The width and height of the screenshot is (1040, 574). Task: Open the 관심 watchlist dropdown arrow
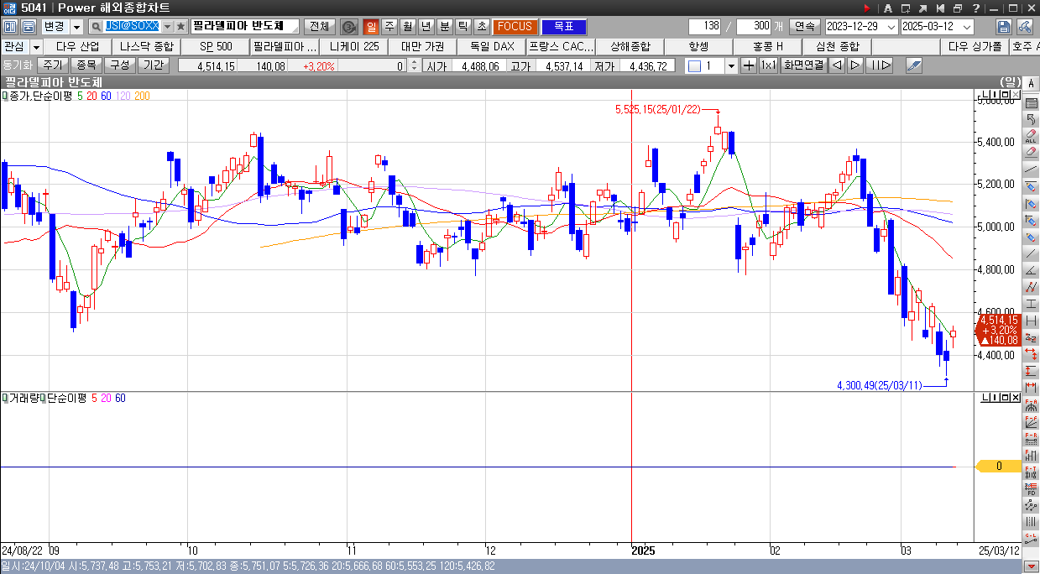click(x=36, y=46)
